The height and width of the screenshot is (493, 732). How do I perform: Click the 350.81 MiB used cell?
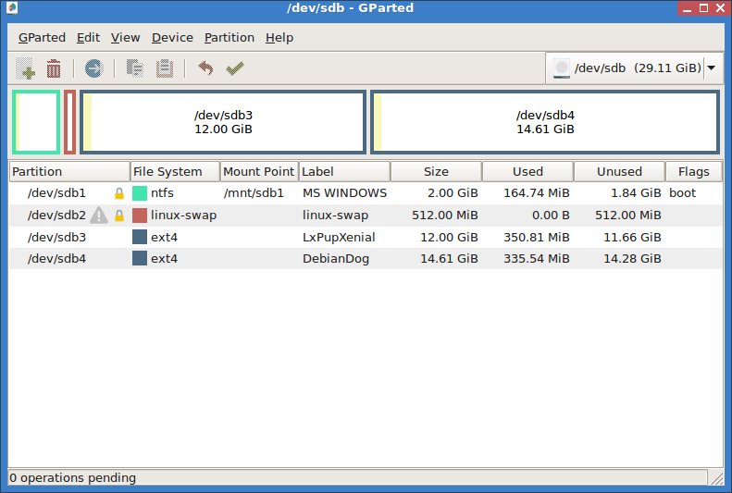pos(537,237)
